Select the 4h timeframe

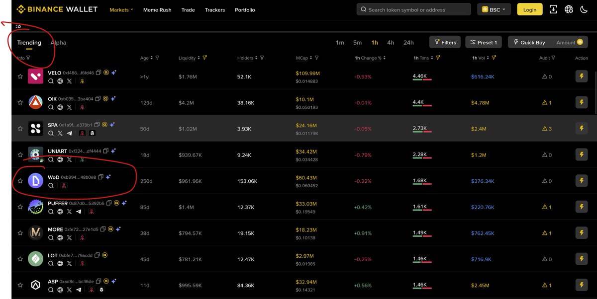click(x=391, y=43)
